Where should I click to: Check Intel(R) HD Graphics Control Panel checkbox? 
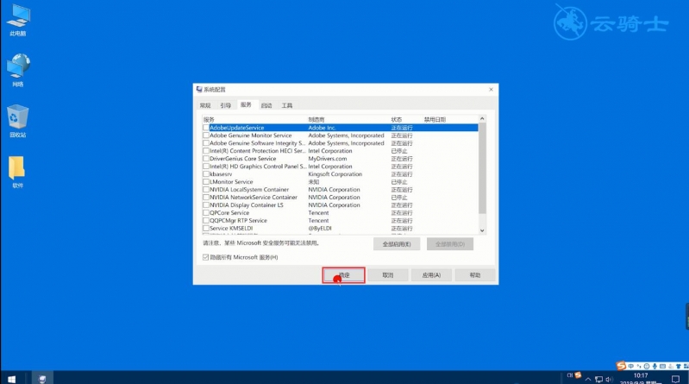point(205,167)
